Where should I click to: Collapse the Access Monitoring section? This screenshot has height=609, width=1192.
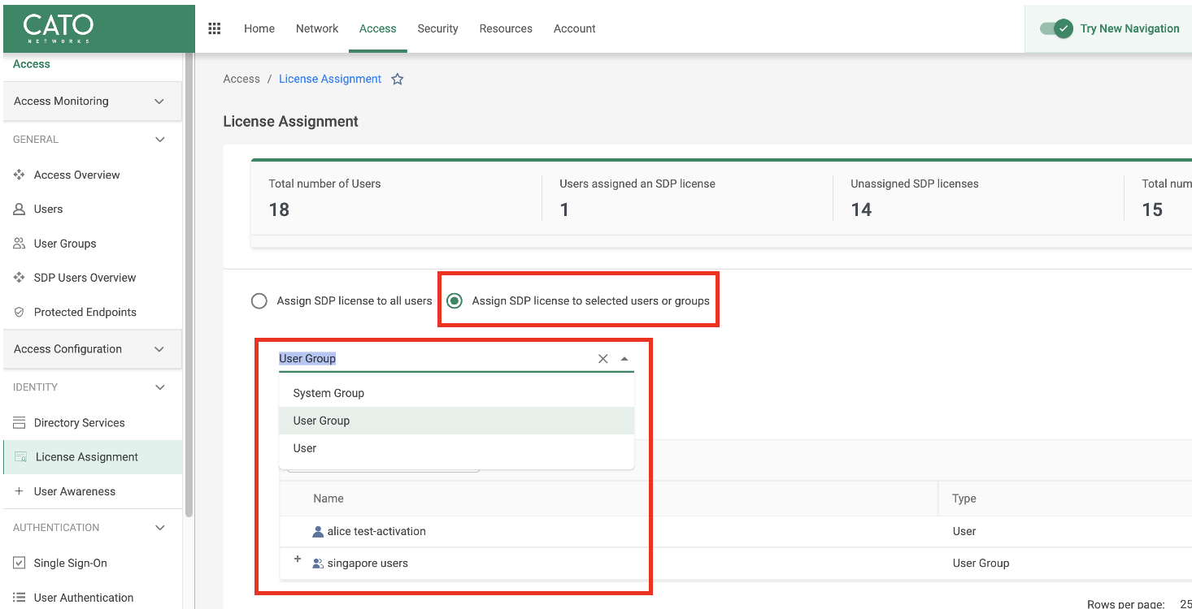[159, 101]
